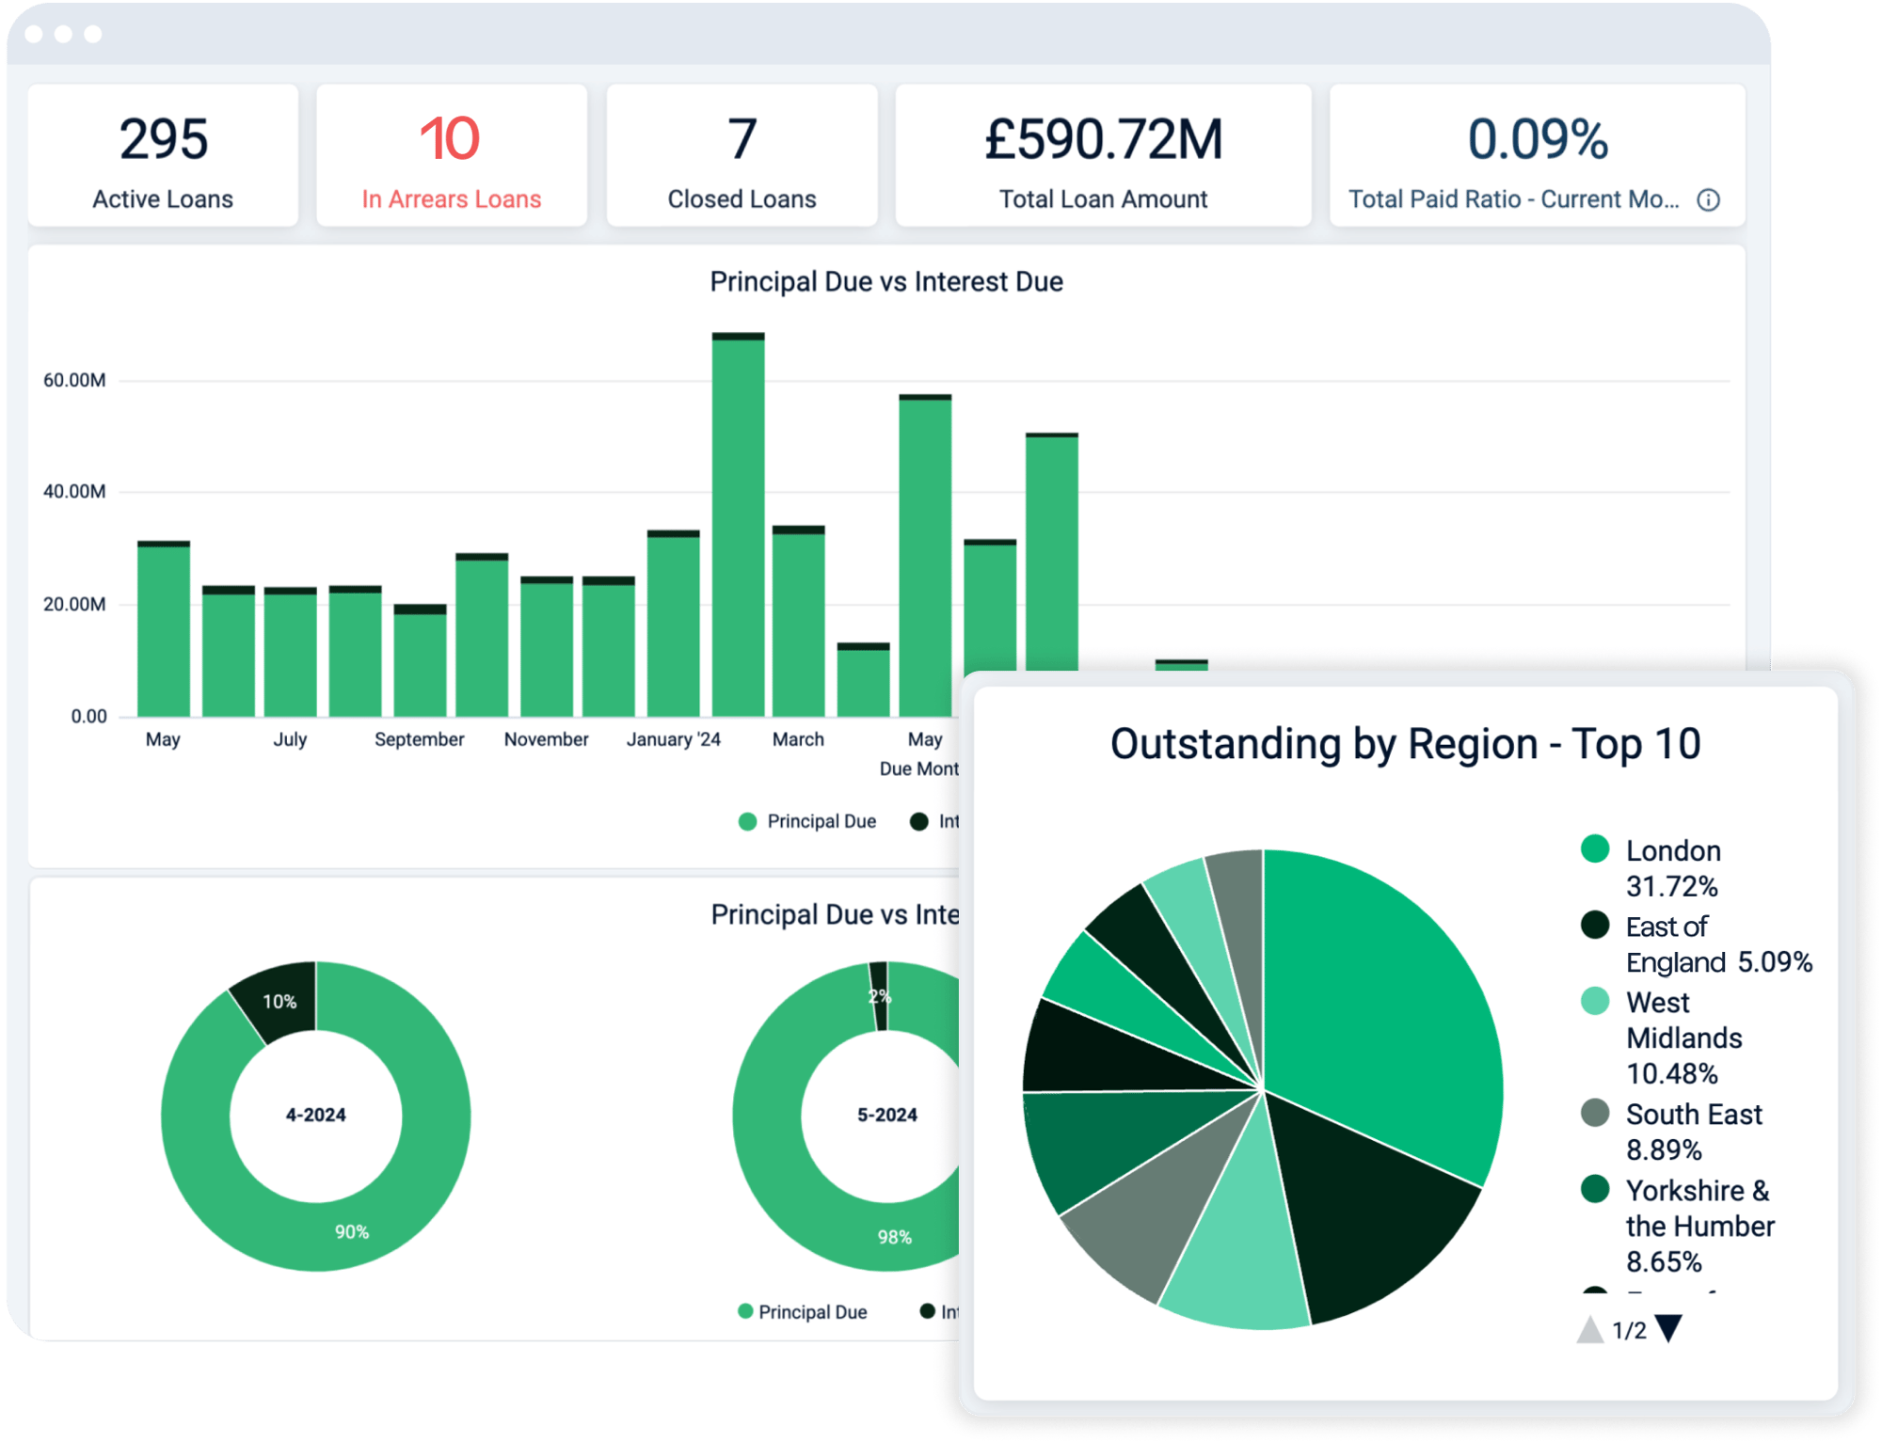
Task: Click the 98% segment of 5-2024 donut
Action: pyautogui.click(x=894, y=1236)
